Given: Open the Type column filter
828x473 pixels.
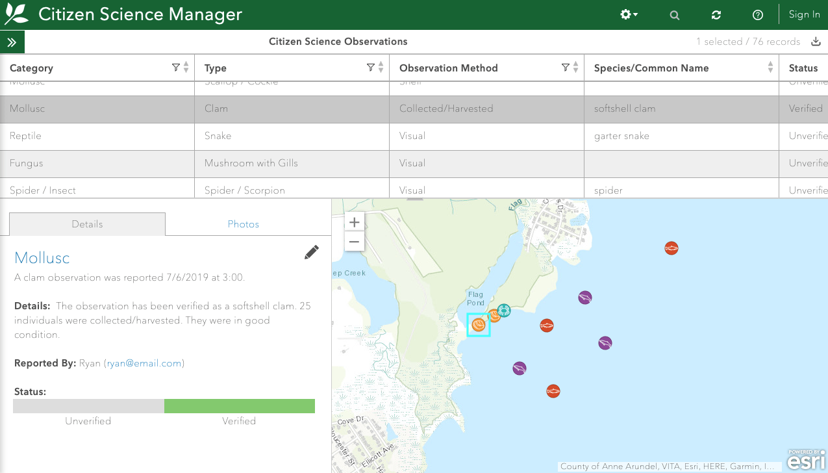Looking at the screenshot, I should pyautogui.click(x=370, y=66).
